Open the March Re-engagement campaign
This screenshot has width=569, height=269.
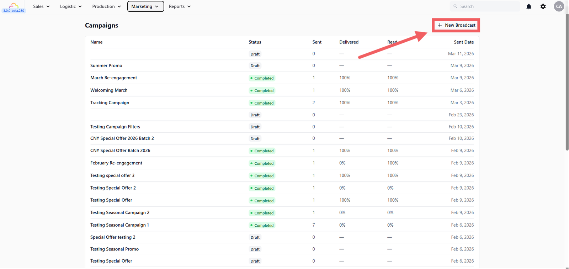click(113, 78)
